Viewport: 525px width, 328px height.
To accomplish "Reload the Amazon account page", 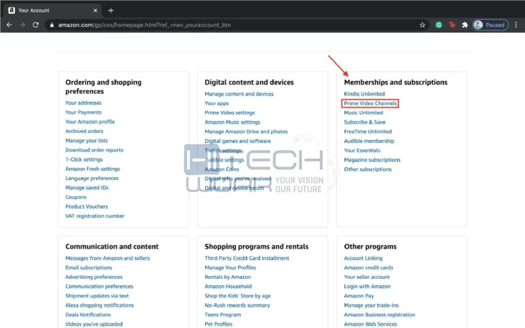I will point(35,25).
